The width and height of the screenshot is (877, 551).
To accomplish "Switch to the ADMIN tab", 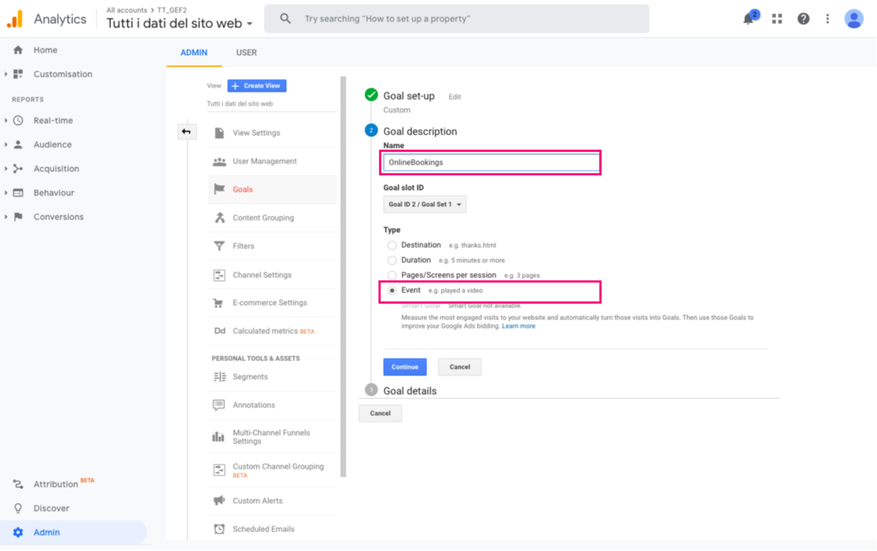I will click(194, 52).
